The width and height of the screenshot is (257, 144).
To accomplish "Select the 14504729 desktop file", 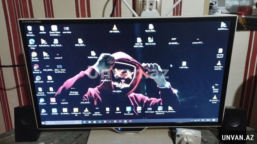I will (x=64, y=101).
